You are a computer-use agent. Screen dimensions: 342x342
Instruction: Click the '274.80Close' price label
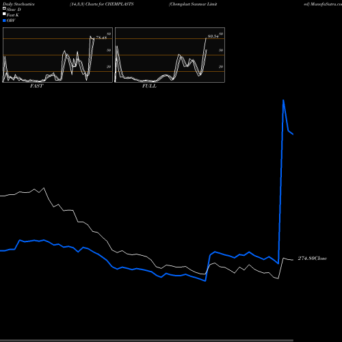[x=313, y=259]
